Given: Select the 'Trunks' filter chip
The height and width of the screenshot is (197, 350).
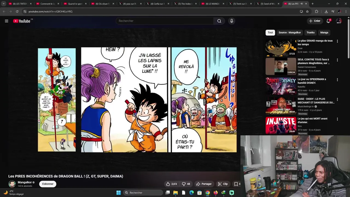Looking at the screenshot, I should [x=310, y=33].
